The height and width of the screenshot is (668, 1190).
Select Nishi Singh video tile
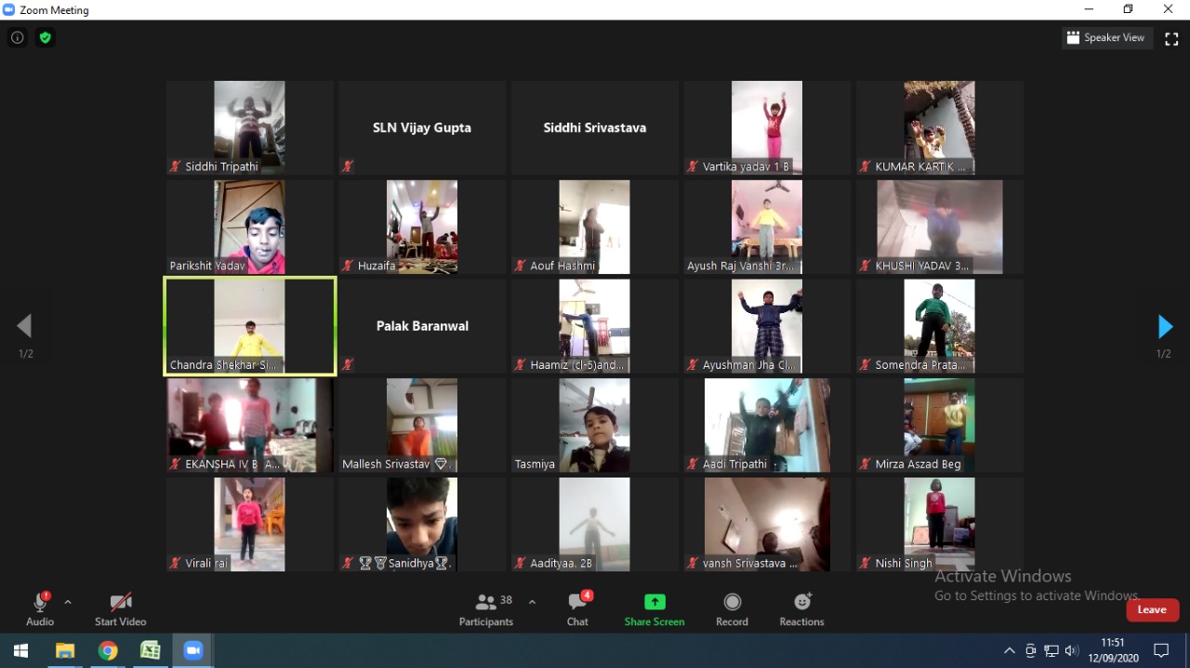pyautogui.click(x=940, y=525)
